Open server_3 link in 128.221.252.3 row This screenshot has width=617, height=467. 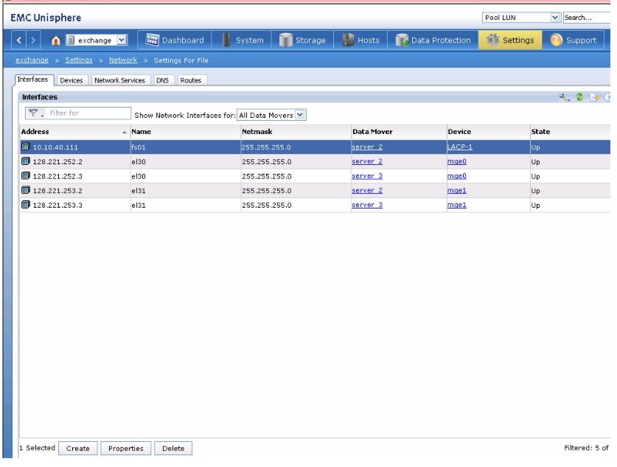tap(367, 176)
